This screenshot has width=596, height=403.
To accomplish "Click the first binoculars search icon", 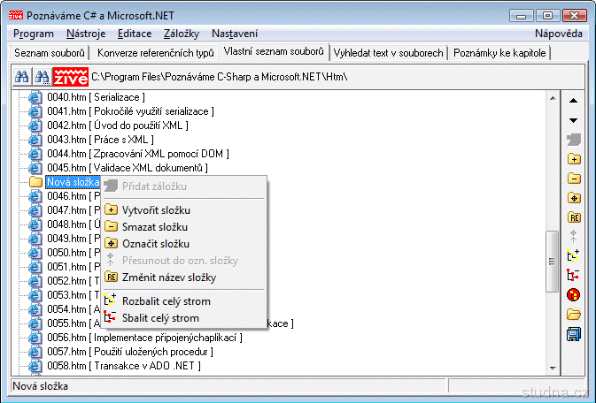I will click(x=21, y=77).
